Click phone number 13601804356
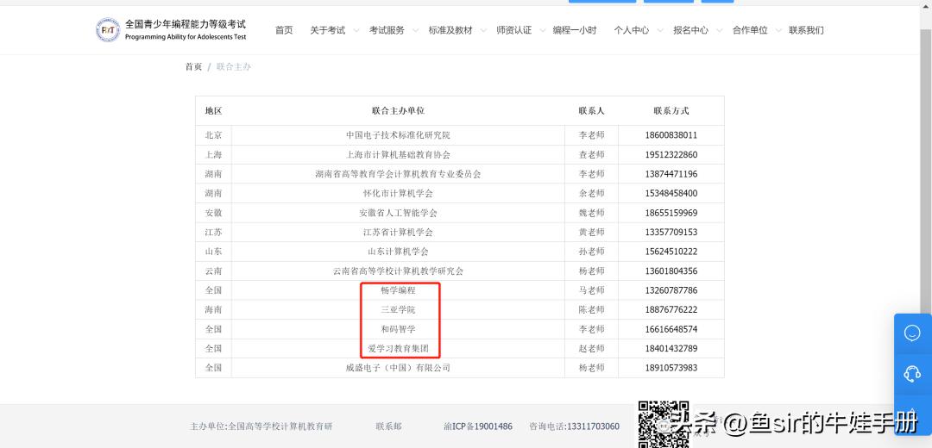 pos(671,271)
